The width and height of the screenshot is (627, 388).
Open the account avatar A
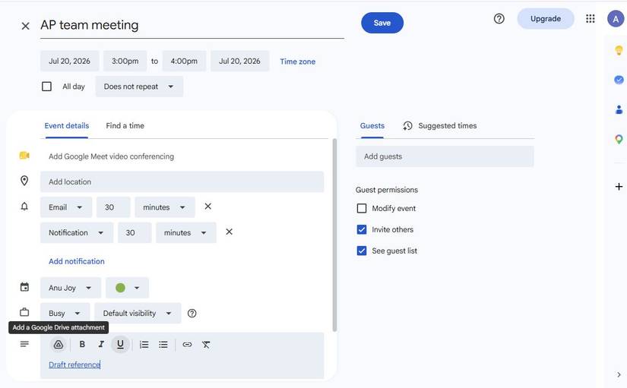[x=616, y=19]
